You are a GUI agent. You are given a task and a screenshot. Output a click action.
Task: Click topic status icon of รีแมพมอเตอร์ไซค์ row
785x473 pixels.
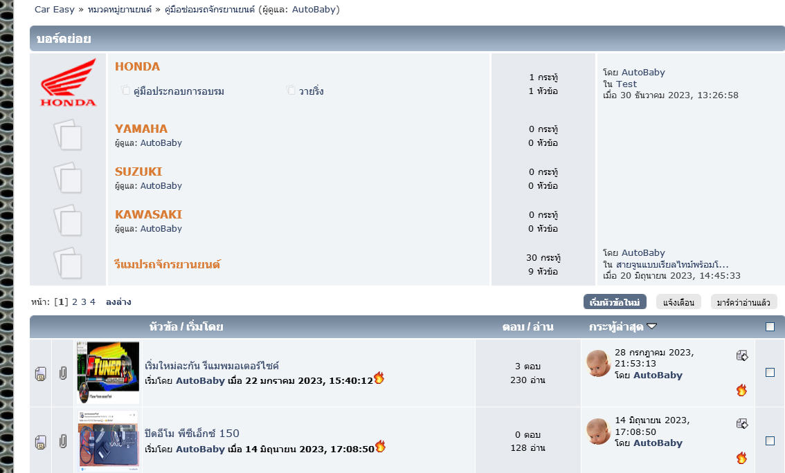click(41, 373)
